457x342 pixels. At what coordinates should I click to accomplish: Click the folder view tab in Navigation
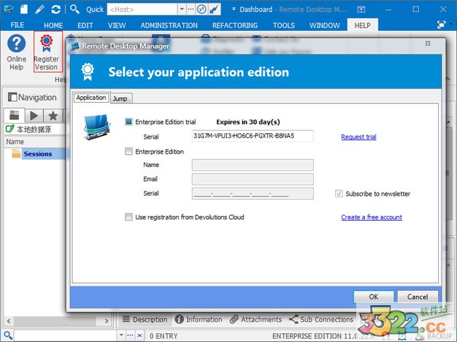(x=14, y=115)
